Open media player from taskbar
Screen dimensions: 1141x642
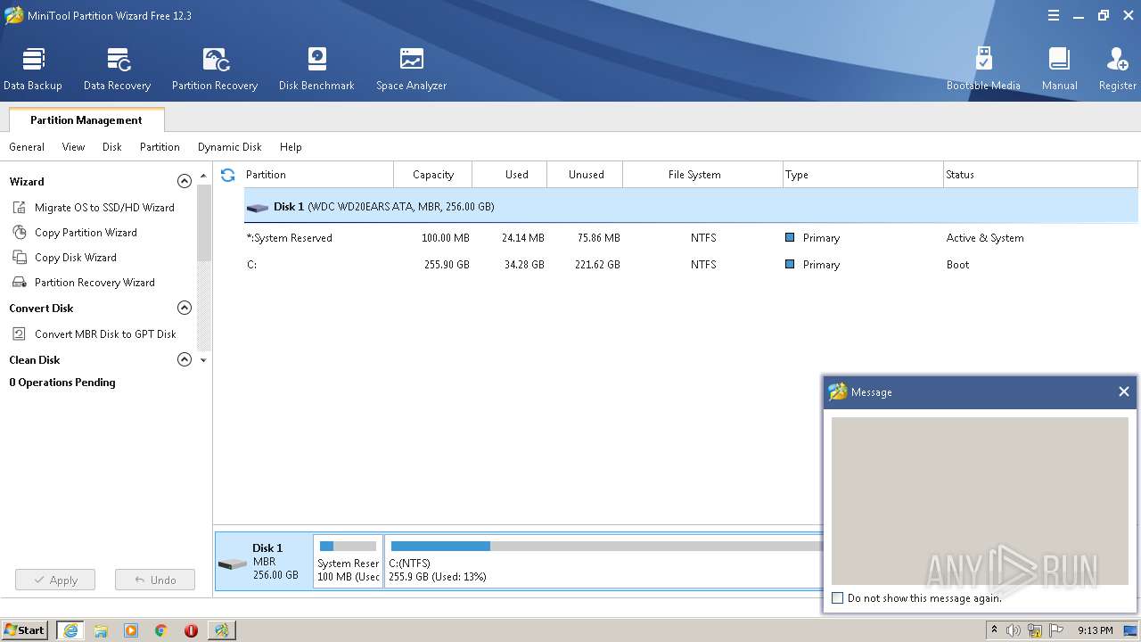point(131,630)
